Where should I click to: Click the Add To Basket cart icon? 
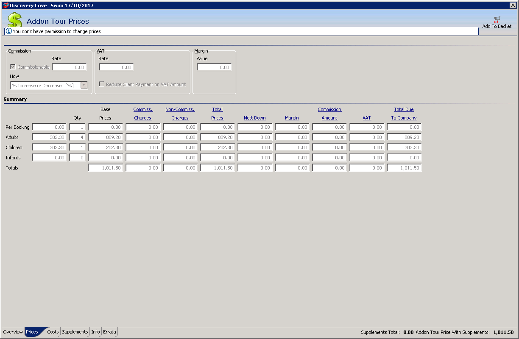(x=497, y=19)
